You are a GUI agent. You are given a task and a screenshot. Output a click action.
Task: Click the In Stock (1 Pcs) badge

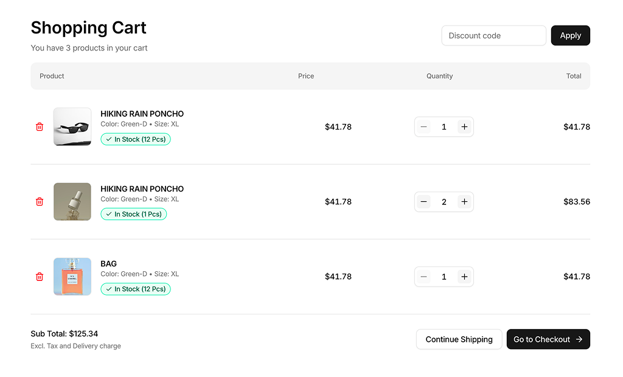coord(133,214)
